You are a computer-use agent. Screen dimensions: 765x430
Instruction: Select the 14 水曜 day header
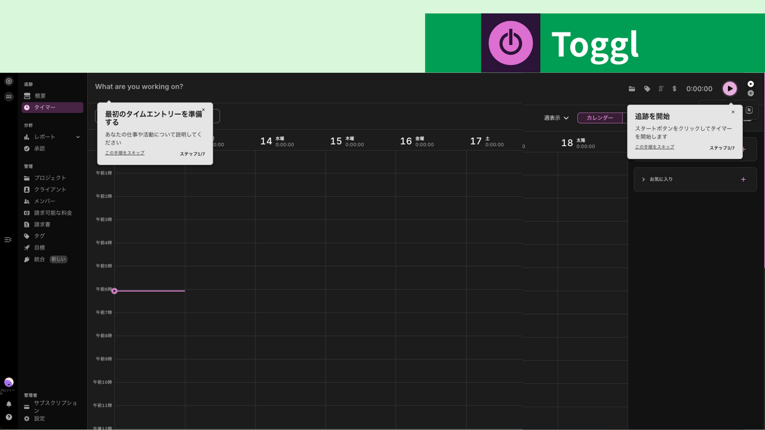point(277,141)
